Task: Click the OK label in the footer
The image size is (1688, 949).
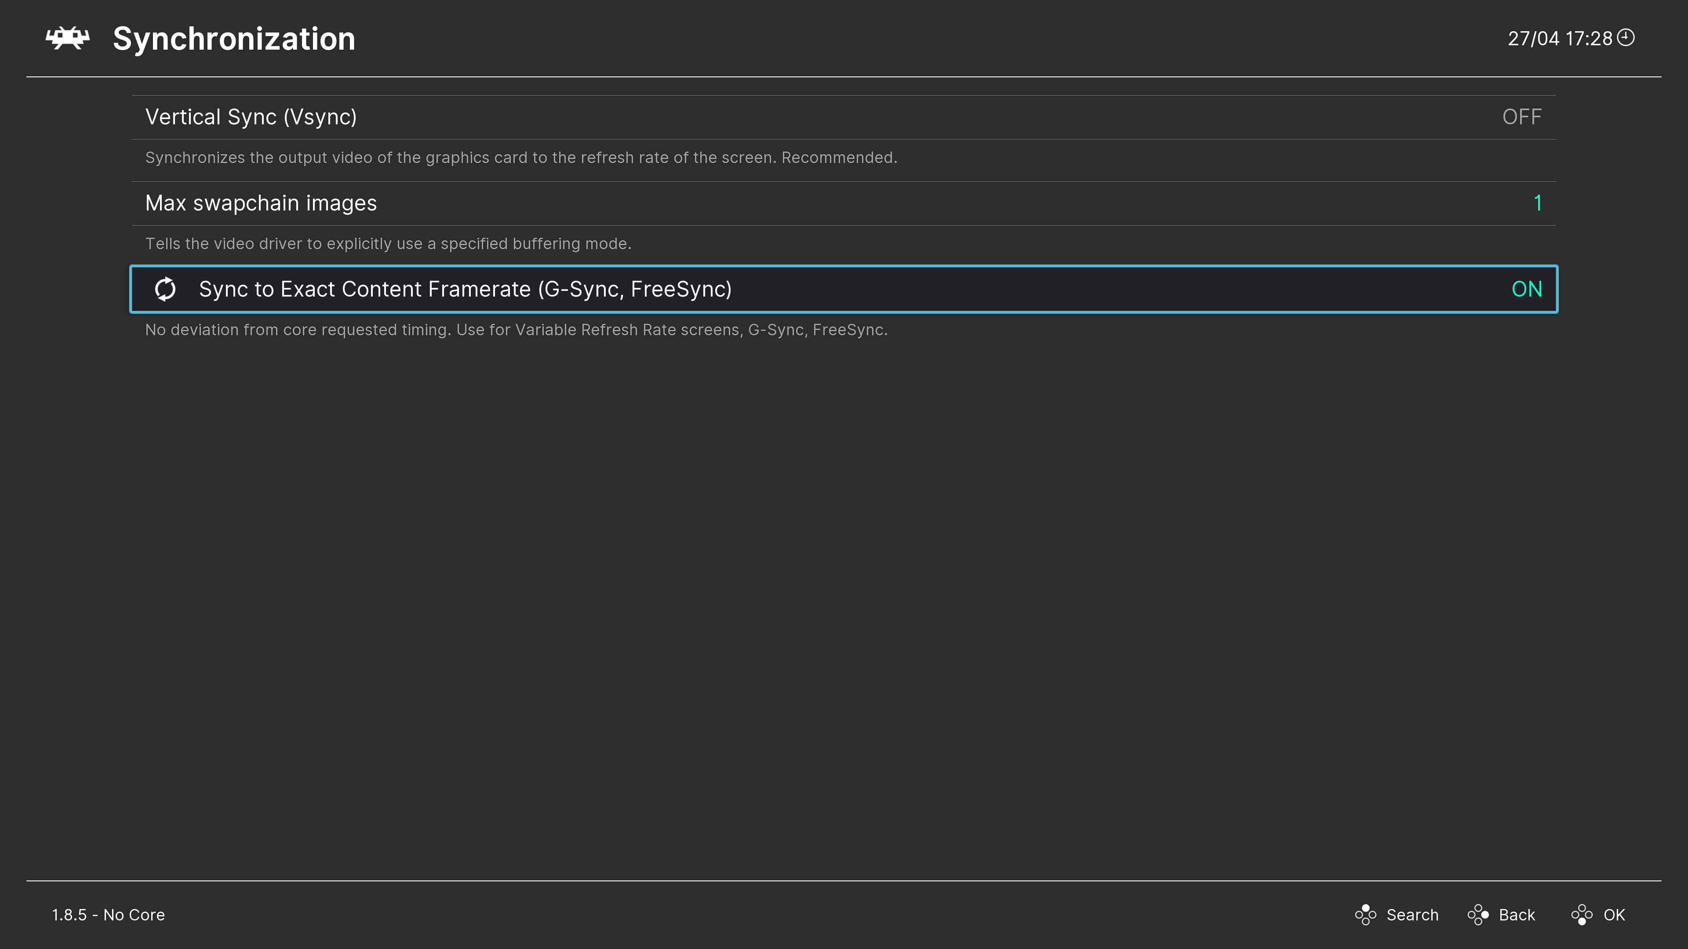Action: pos(1614,915)
